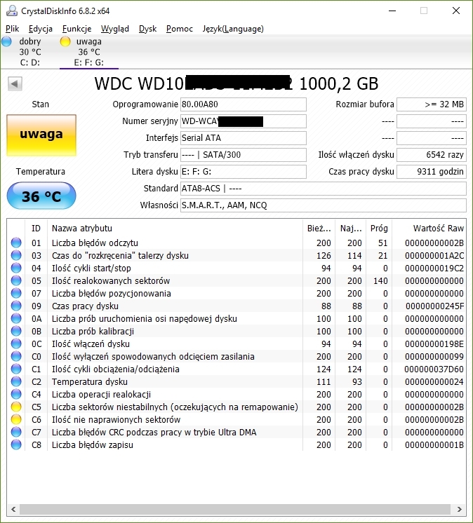Click status orb for attribute 0A spin retry

pos(16,318)
